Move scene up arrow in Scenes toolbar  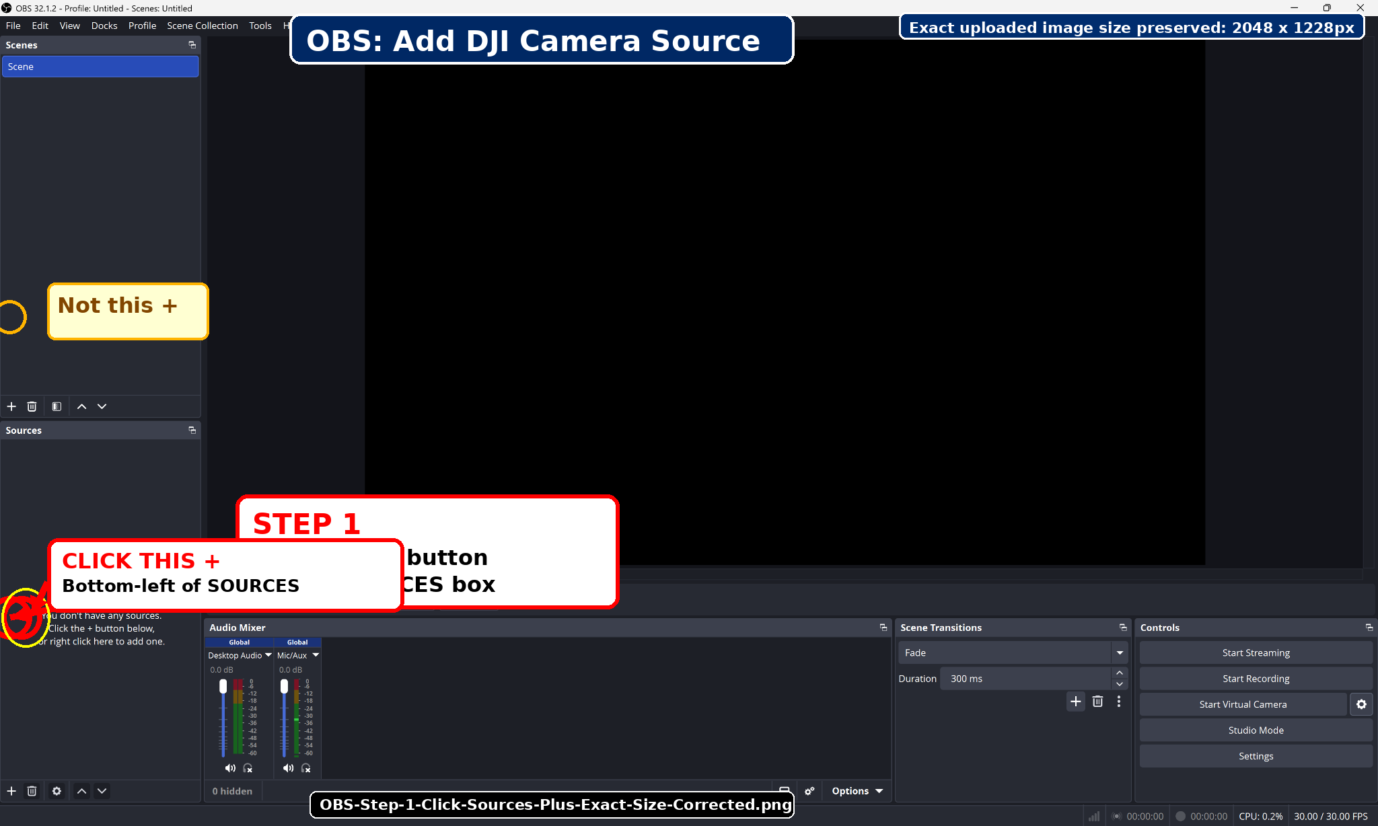[x=81, y=406]
